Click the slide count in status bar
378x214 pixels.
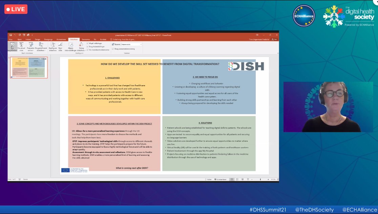pos(12,179)
